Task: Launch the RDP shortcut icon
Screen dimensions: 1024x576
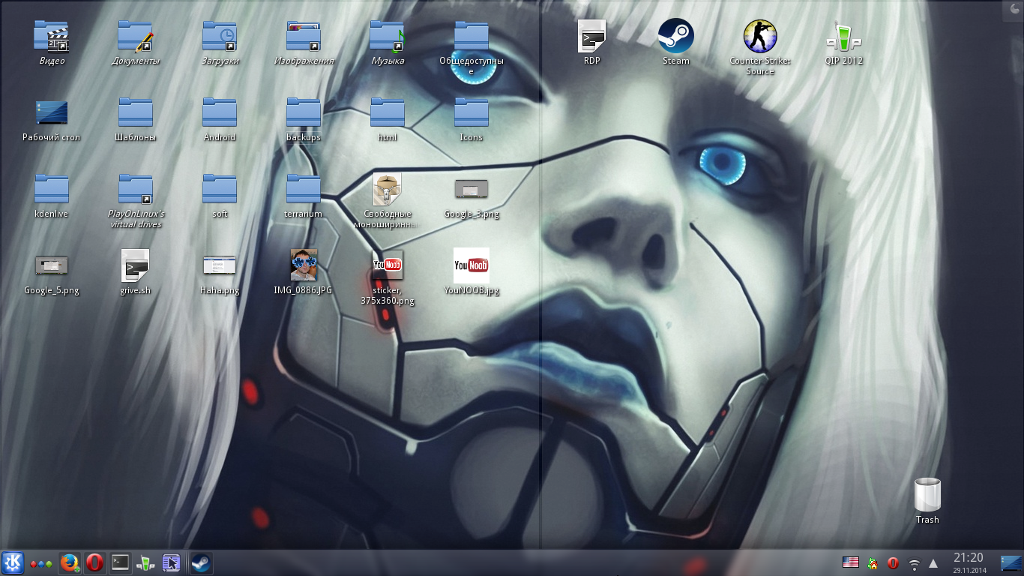Action: click(x=591, y=36)
